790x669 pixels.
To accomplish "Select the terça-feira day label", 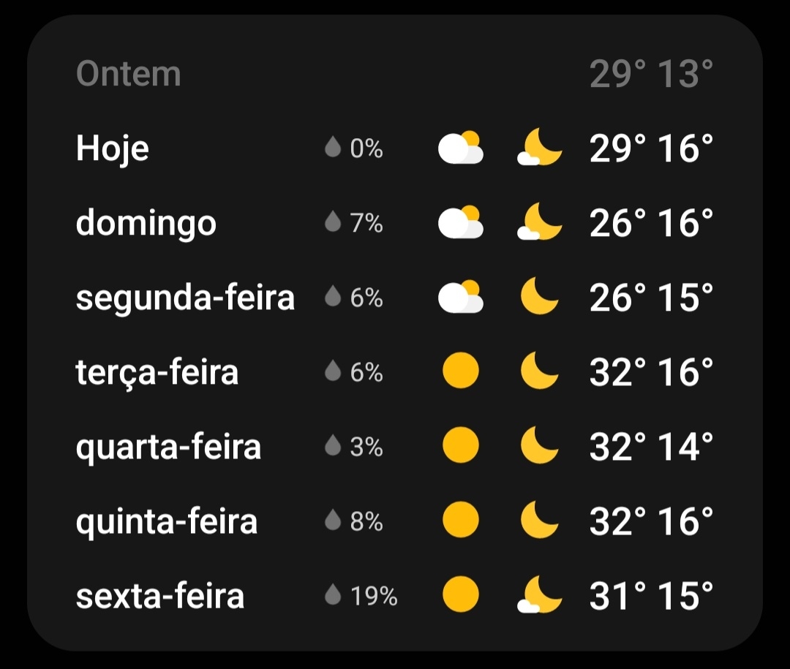I will (157, 372).
